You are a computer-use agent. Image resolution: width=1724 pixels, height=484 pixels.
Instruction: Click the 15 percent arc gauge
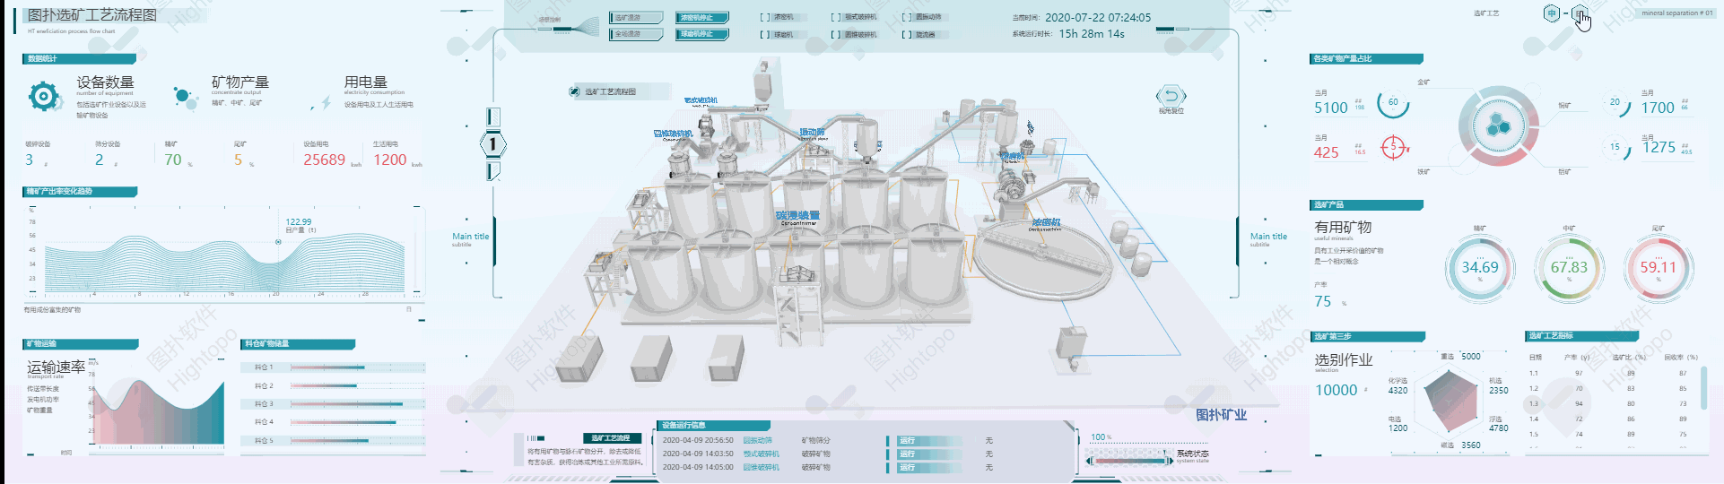[1616, 148]
